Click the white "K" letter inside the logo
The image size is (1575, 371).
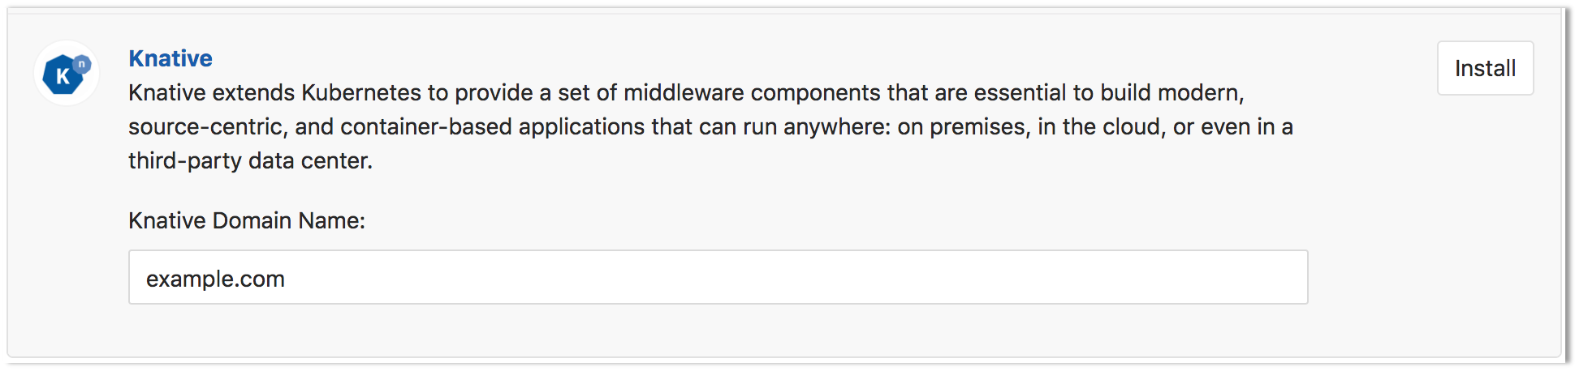click(x=63, y=78)
